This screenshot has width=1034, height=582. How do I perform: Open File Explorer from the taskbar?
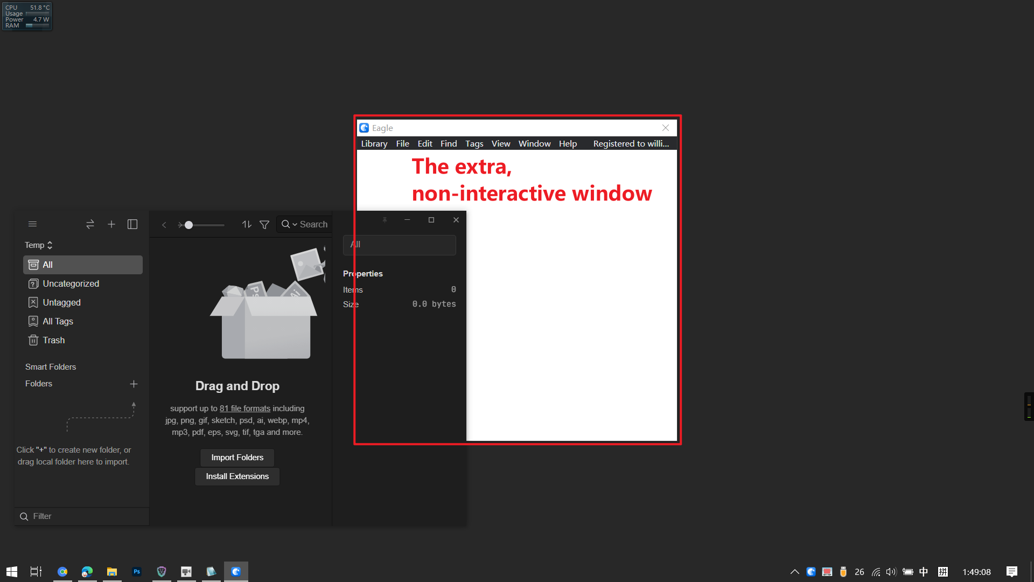[112, 571]
